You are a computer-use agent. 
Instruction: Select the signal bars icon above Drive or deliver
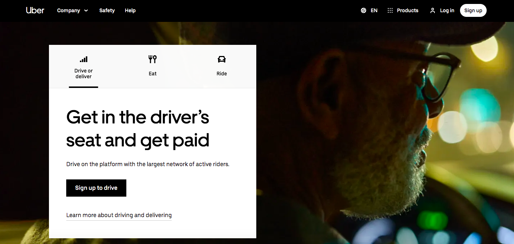(x=84, y=59)
